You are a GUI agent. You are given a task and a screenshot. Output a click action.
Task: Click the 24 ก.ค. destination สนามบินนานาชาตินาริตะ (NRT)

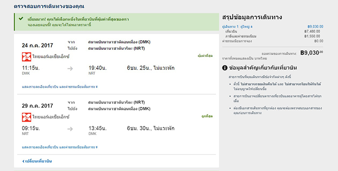116,48
